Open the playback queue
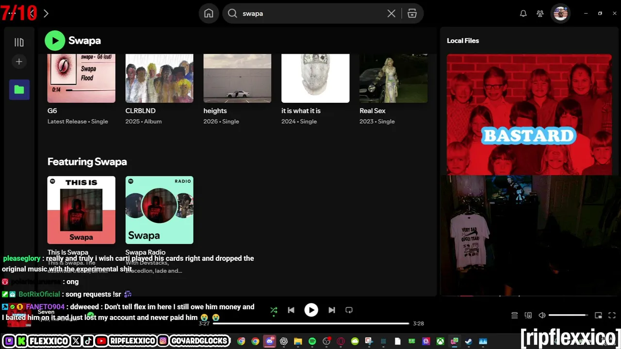Image resolution: width=621 pixels, height=349 pixels. 515,315
